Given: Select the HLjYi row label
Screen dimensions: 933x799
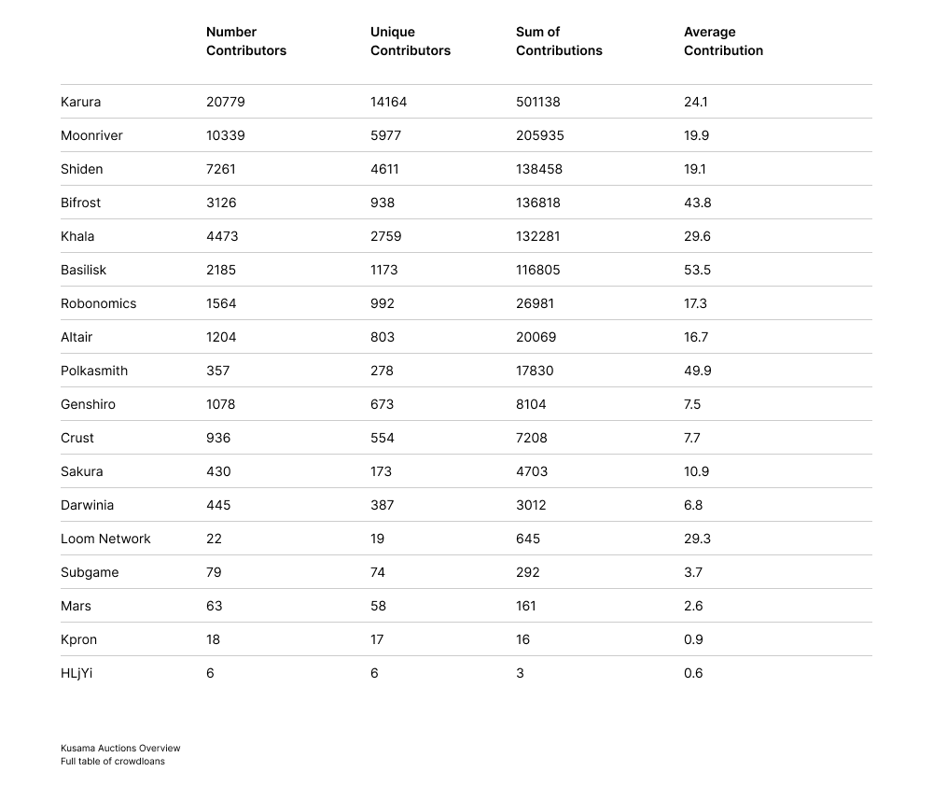Looking at the screenshot, I should tap(77, 673).
